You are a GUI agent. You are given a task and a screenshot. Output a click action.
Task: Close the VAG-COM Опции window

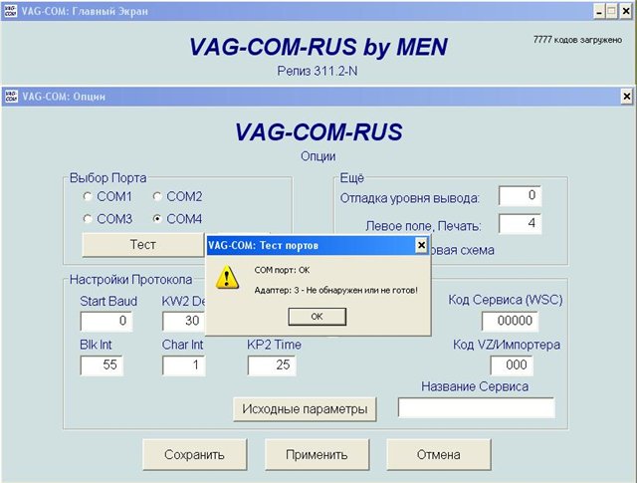click(627, 97)
